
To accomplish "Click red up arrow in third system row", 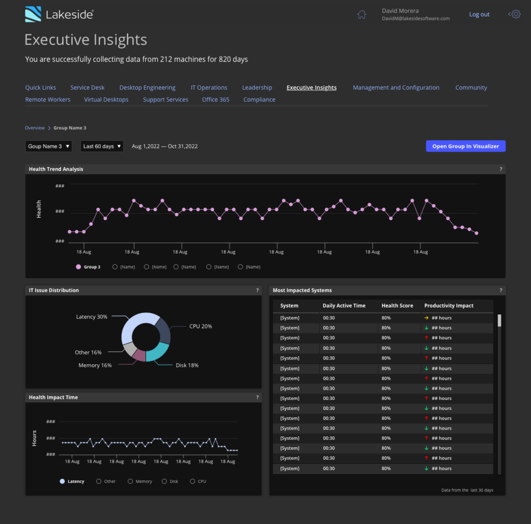I will 426,338.
